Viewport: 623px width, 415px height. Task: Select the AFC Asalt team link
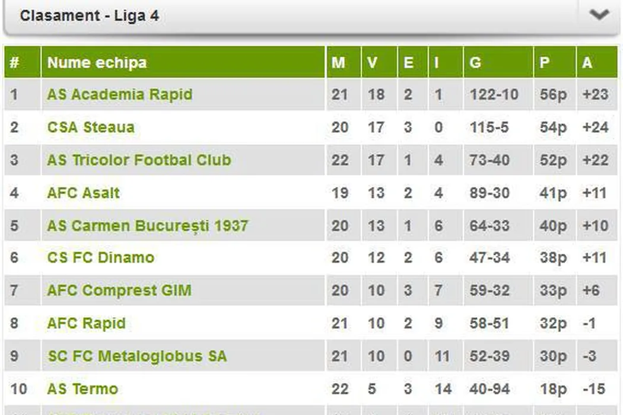84,193
